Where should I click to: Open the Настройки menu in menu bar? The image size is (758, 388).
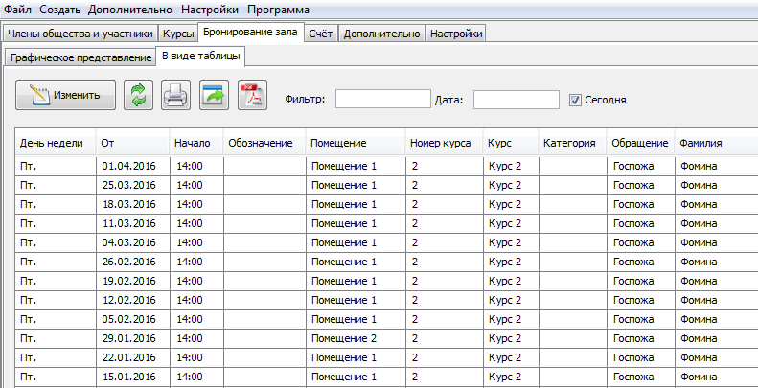pyautogui.click(x=209, y=10)
